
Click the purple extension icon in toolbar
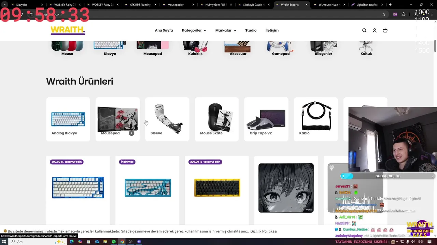click(395, 14)
